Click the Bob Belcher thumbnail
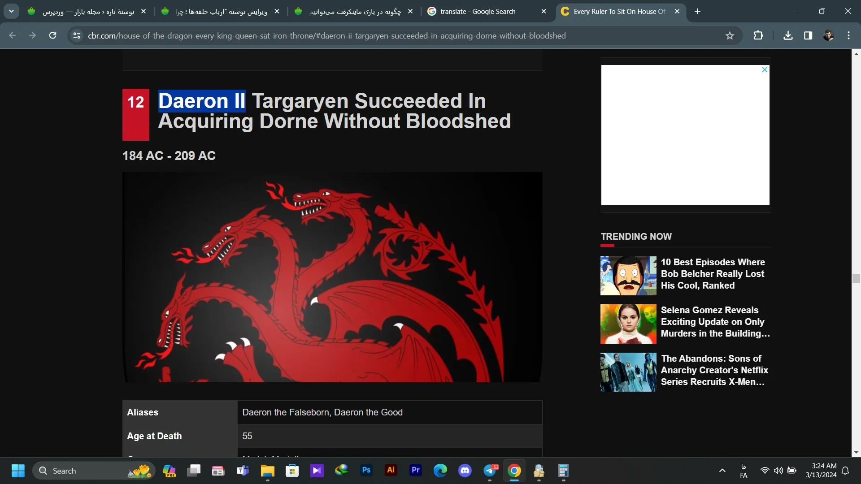Viewport: 861px width, 484px height. pyautogui.click(x=628, y=276)
